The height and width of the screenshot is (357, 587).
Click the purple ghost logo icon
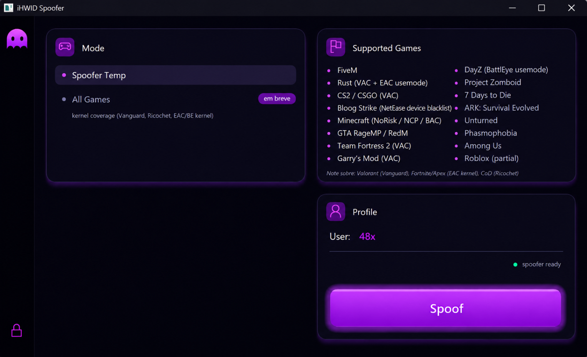[17, 39]
